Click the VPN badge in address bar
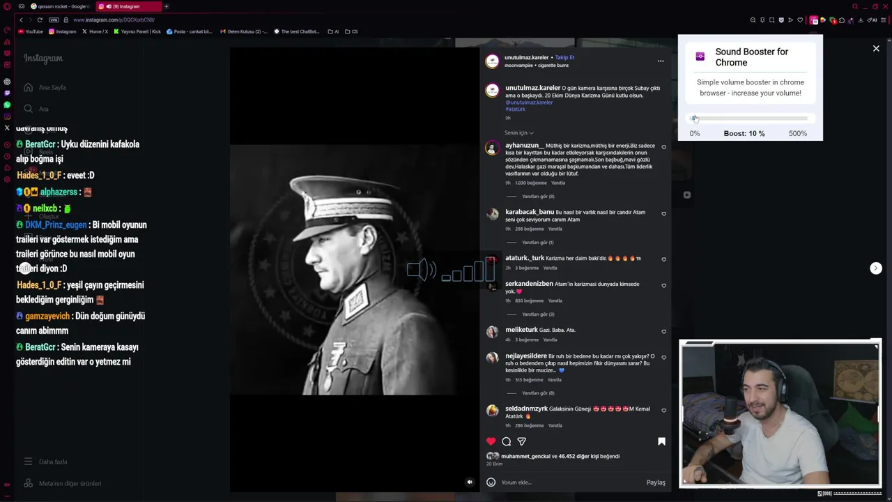 click(x=54, y=20)
